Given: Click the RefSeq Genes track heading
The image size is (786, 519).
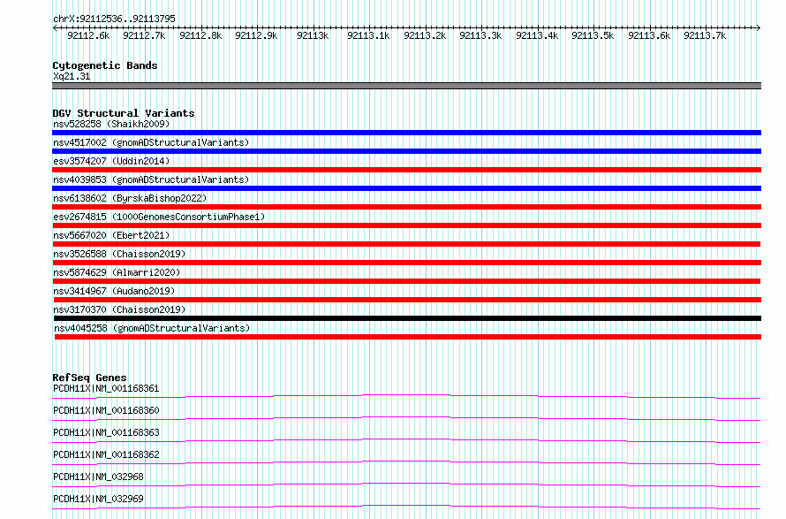Looking at the screenshot, I should [x=89, y=378].
